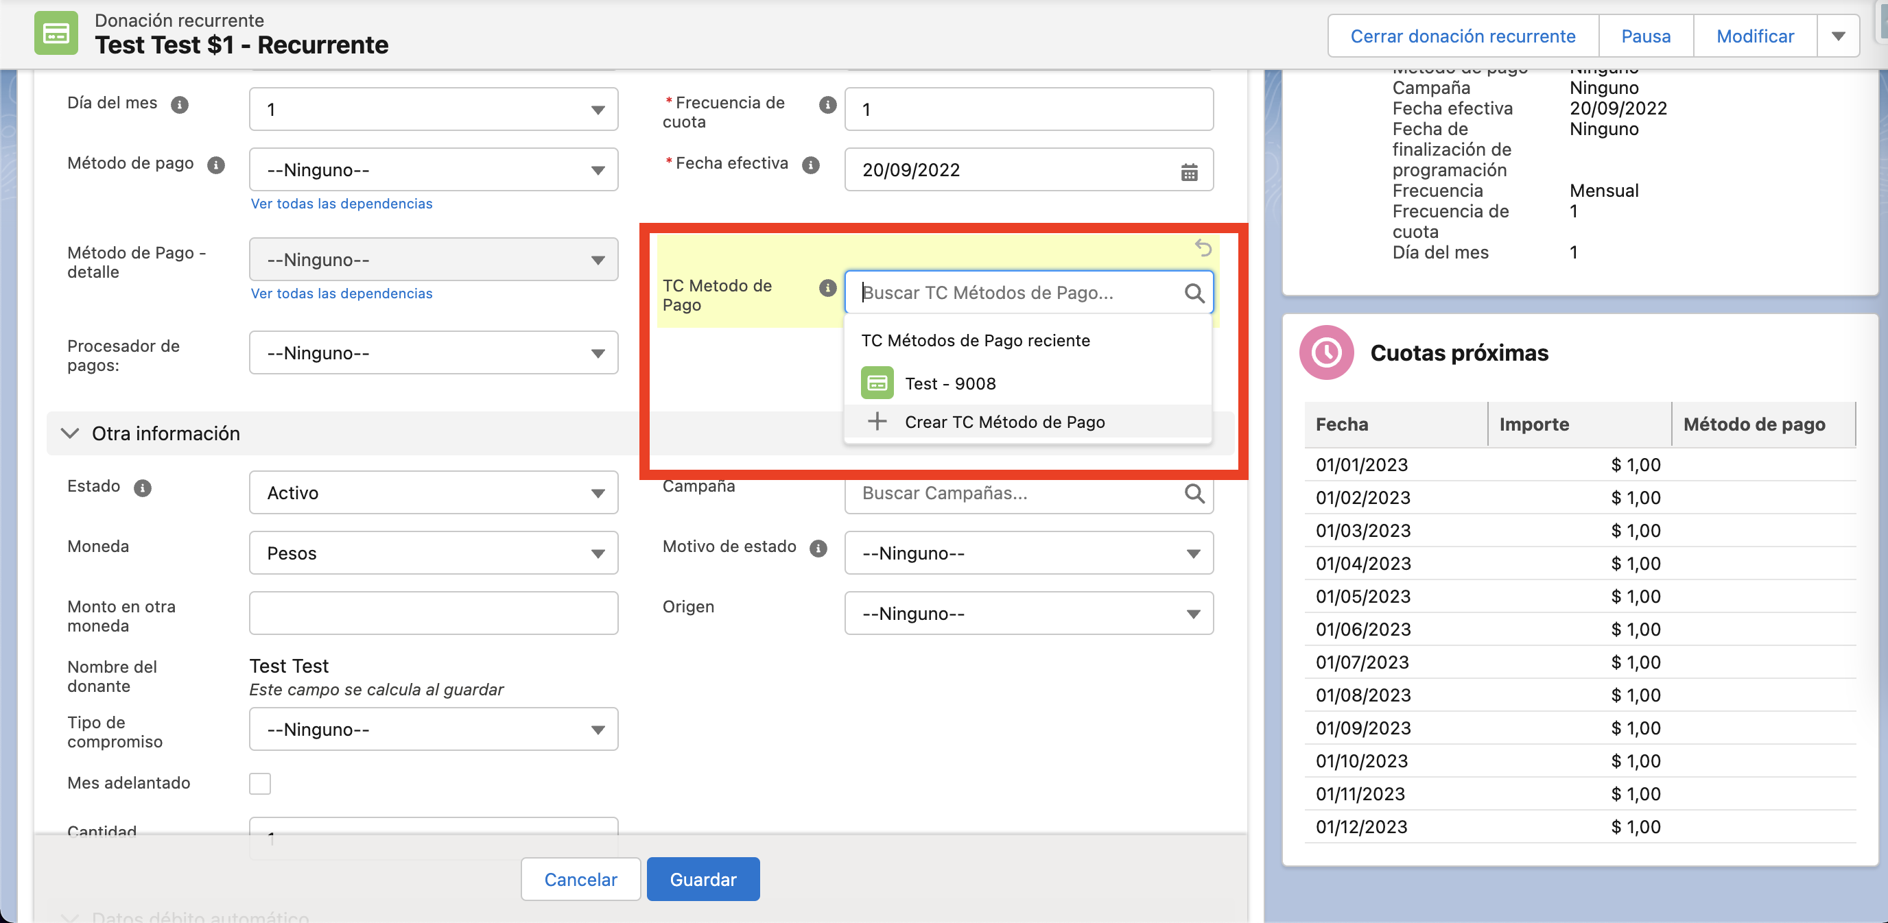Click Ver todas las dependencias under Método de Pago - detalle
The width and height of the screenshot is (1888, 923).
[342, 293]
